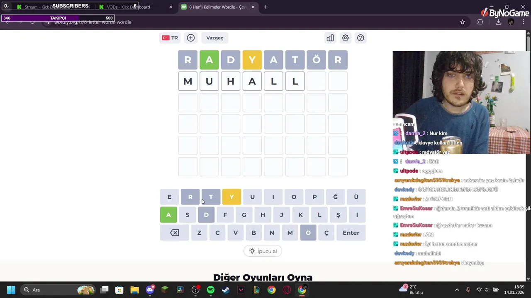The height and width of the screenshot is (298, 531).
Task: Open the Windows Start menu
Action: 11,290
